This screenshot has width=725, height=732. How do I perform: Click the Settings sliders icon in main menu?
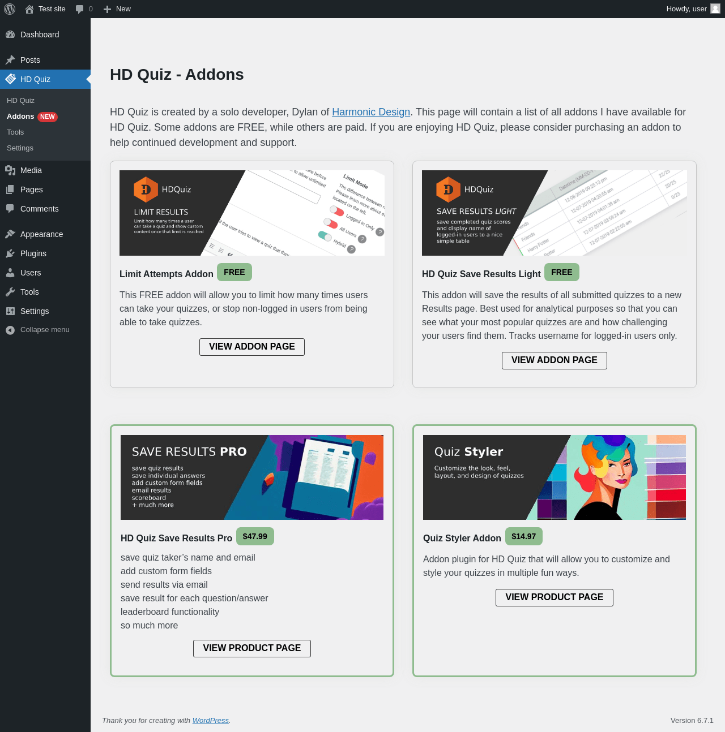10,311
